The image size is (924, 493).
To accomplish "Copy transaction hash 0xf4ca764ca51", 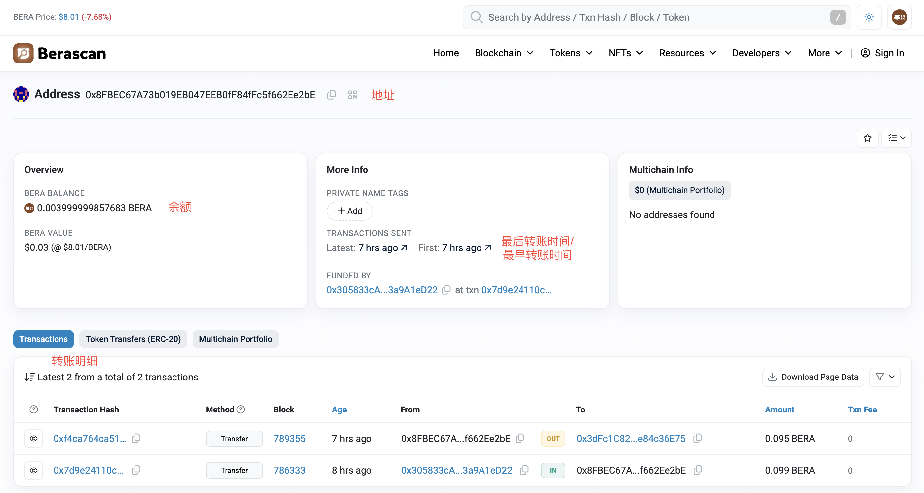I will (136, 438).
